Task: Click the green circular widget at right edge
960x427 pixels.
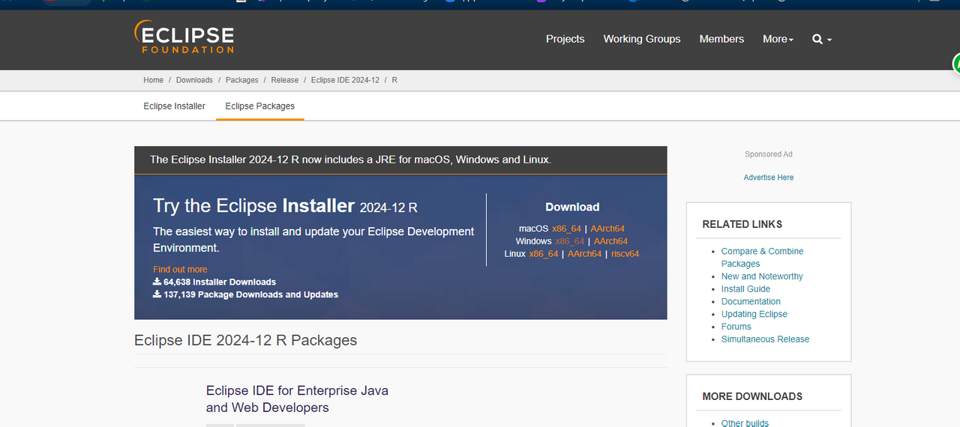Action: click(957, 64)
